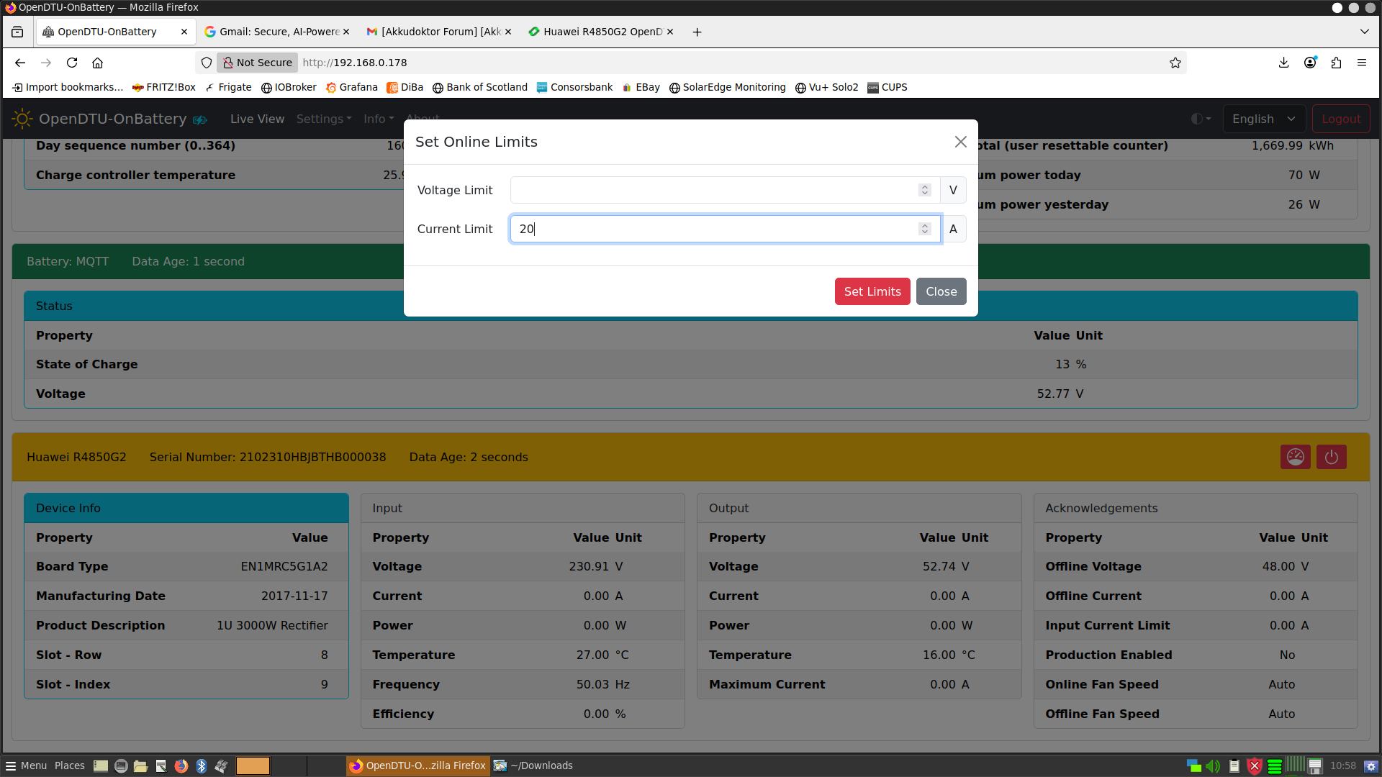Click the bookmark star in address bar
Image resolution: width=1382 pixels, height=777 pixels.
[1175, 63]
